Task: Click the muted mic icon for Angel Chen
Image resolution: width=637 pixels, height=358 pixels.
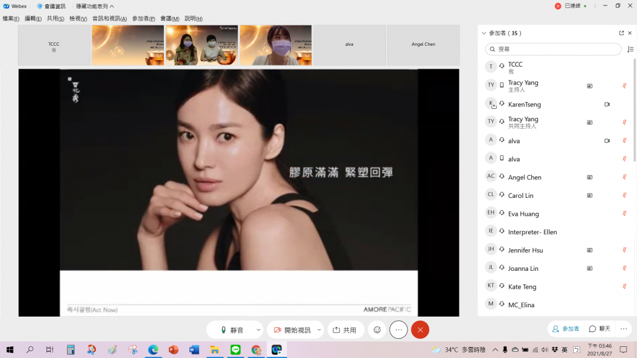Action: (x=625, y=177)
